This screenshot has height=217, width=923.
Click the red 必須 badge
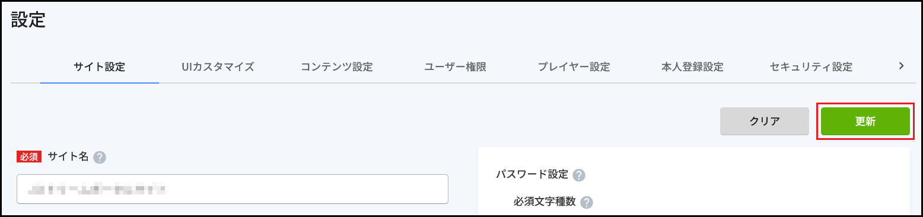pos(29,157)
